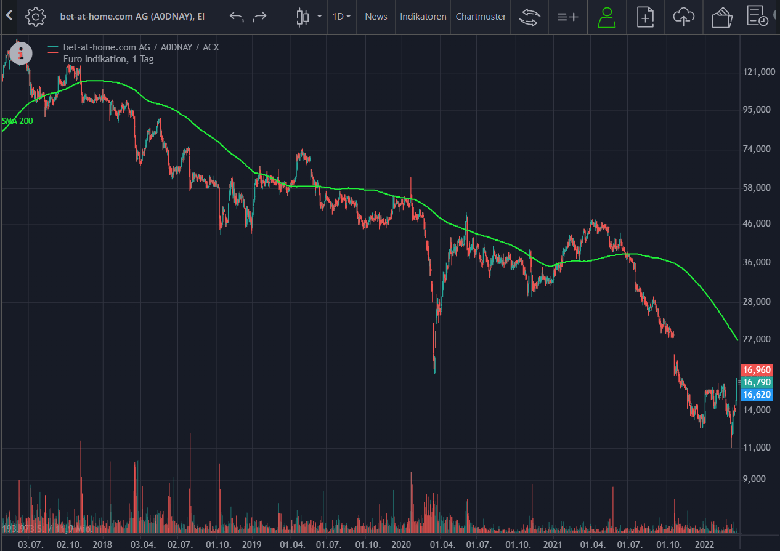Open the News menu
The image size is (780, 551).
coord(376,17)
